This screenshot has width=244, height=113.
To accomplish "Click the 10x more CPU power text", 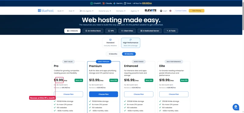I will 170,104.
